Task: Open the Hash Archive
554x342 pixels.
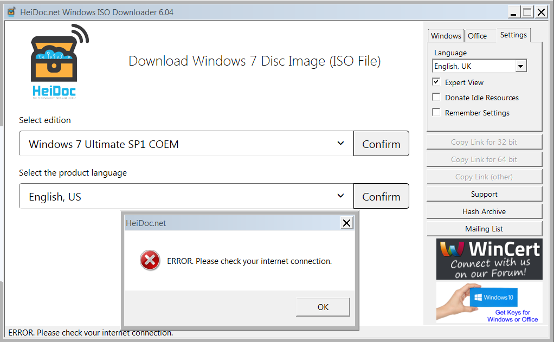Action: (x=484, y=211)
